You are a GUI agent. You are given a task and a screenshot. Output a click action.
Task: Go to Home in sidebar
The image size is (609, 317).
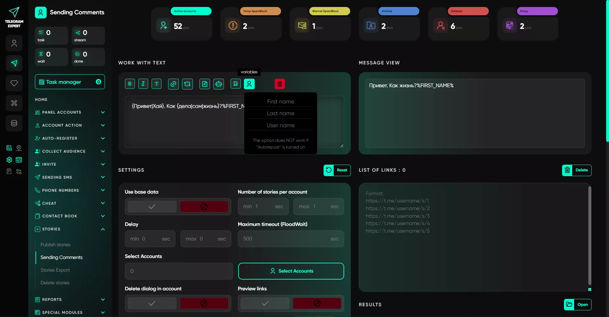click(41, 100)
